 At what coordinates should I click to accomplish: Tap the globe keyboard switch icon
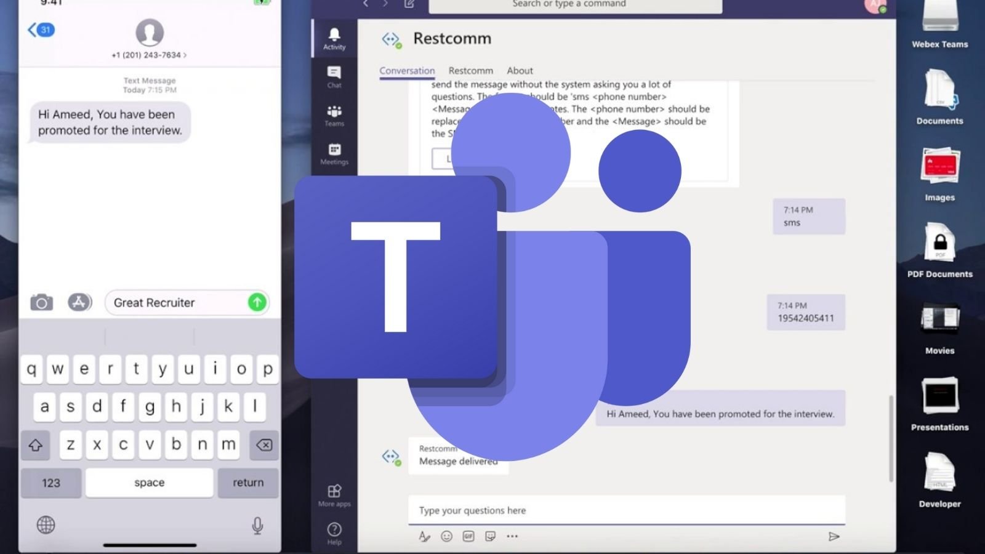[46, 525]
